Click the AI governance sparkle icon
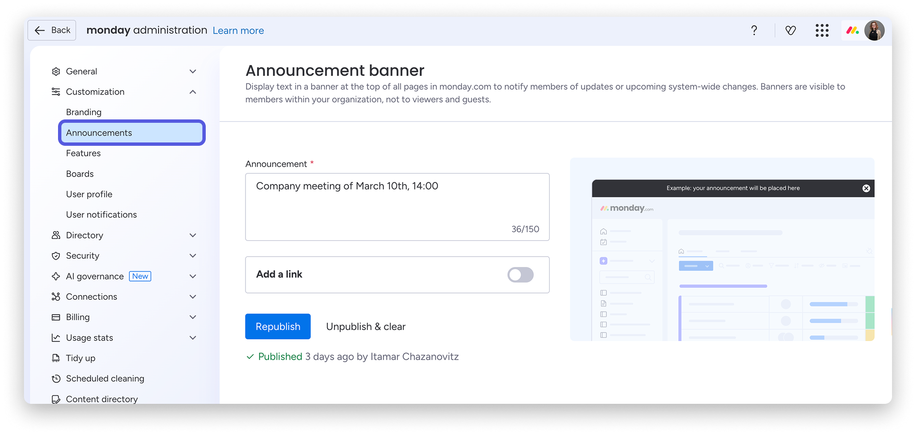Viewport: 916px width, 435px height. pyautogui.click(x=56, y=276)
